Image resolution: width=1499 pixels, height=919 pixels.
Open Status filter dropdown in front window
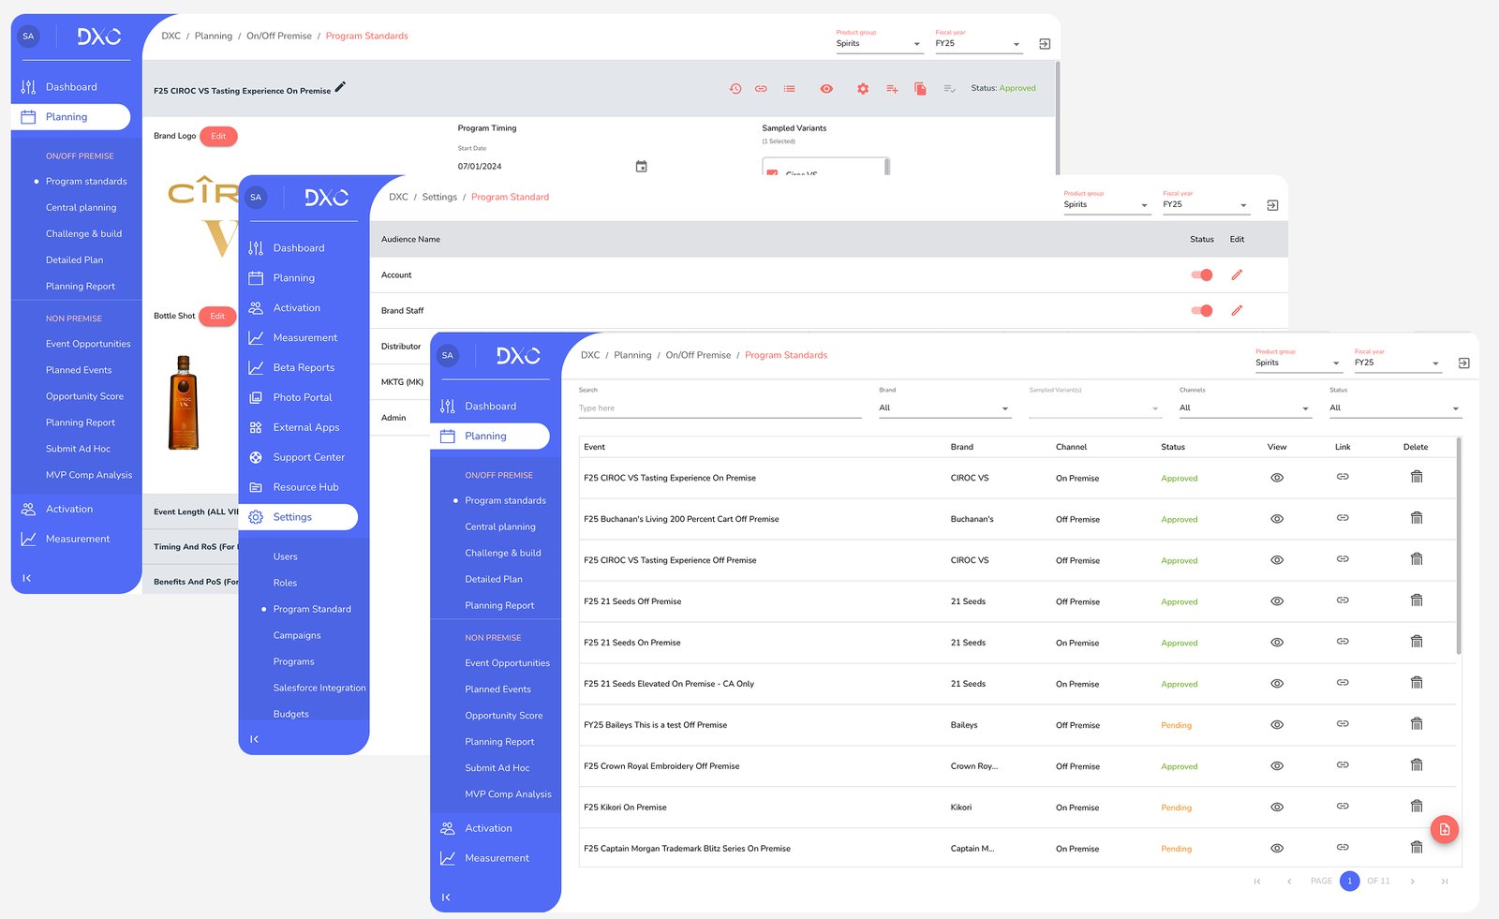coord(1395,408)
